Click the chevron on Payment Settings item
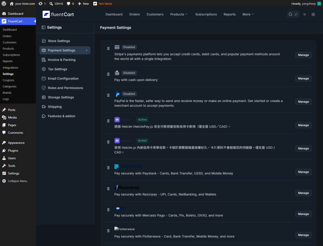323x246 pixels. (86, 50)
